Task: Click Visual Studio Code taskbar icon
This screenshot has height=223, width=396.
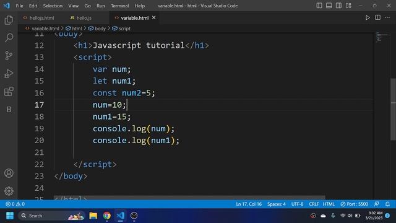Action: [121, 216]
